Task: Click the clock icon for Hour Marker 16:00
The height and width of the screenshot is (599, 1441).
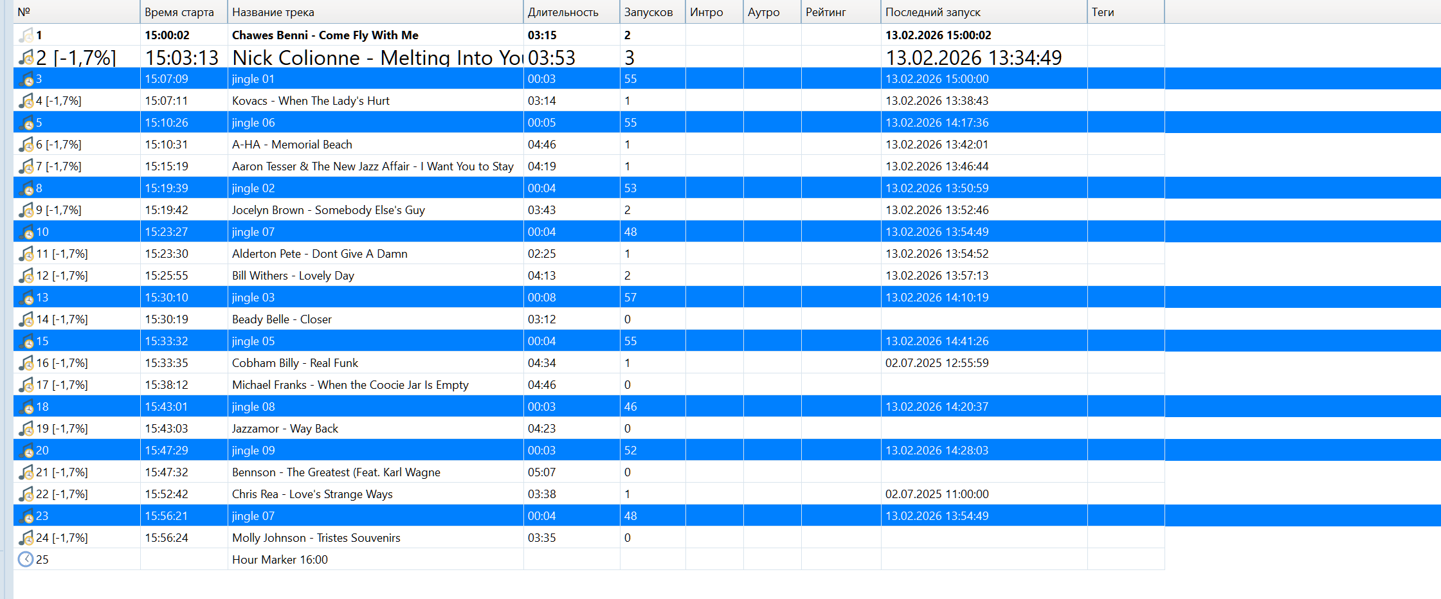Action: [x=26, y=560]
